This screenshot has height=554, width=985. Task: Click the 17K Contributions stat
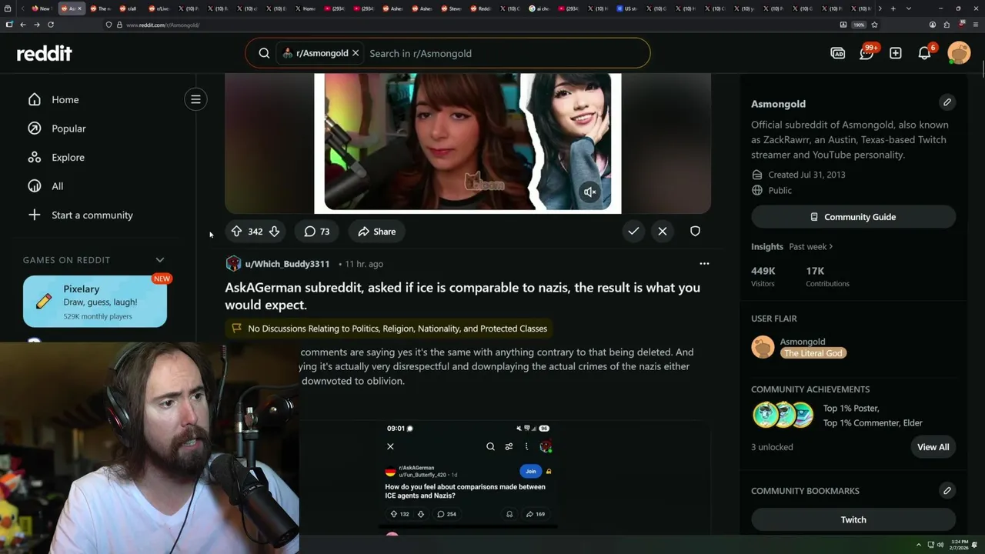click(x=827, y=276)
